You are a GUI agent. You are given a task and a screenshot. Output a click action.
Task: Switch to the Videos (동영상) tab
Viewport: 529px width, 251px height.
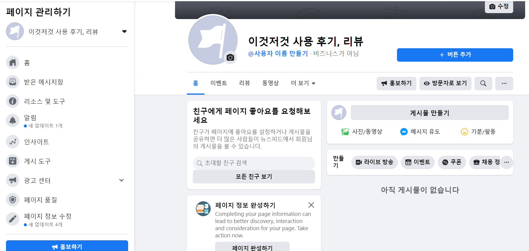click(x=270, y=83)
